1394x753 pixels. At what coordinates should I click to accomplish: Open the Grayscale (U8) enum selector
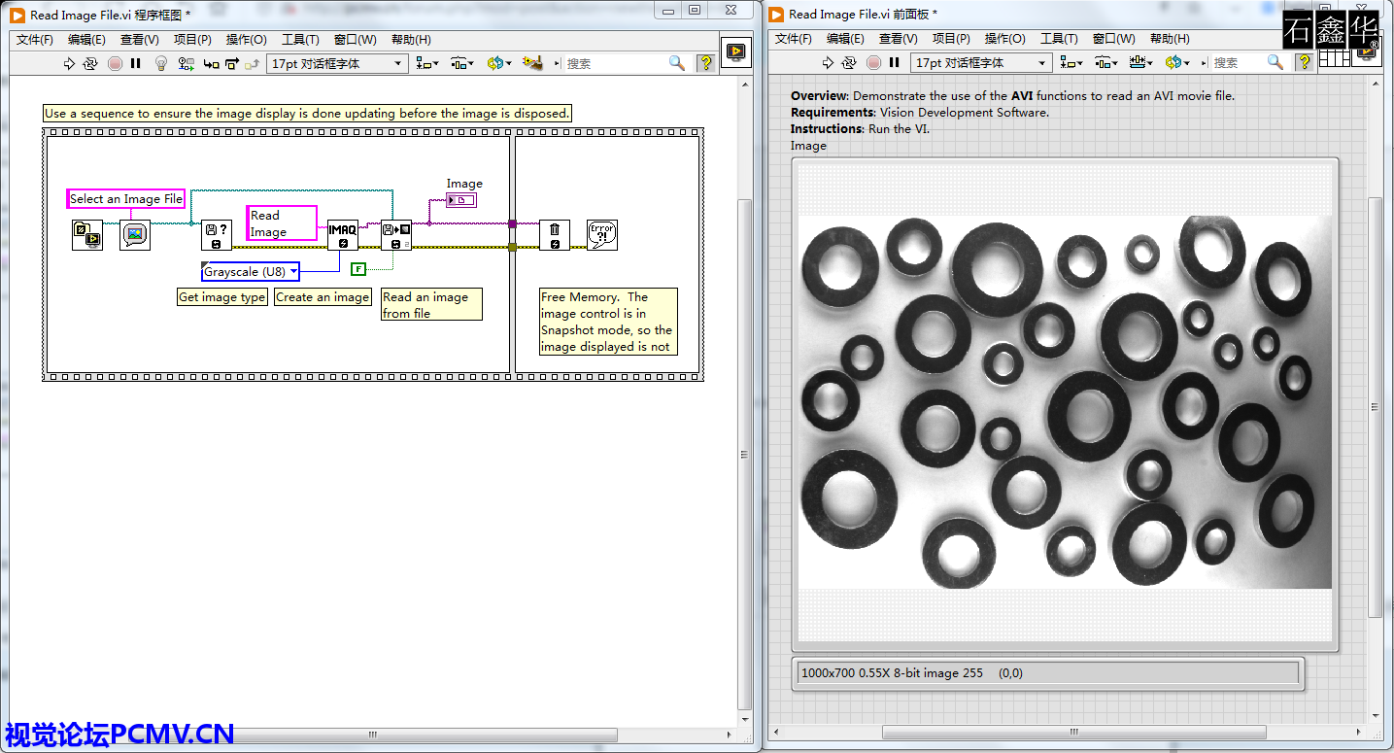click(251, 272)
